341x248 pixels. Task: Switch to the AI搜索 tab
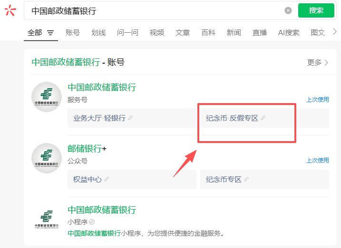pos(289,33)
